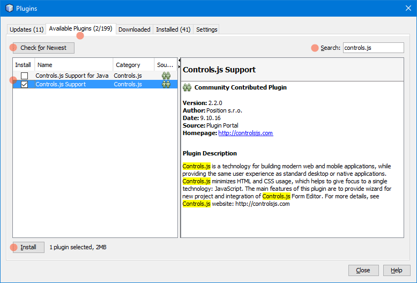Click the Controls.js Support name in selected row

[x=61, y=84]
